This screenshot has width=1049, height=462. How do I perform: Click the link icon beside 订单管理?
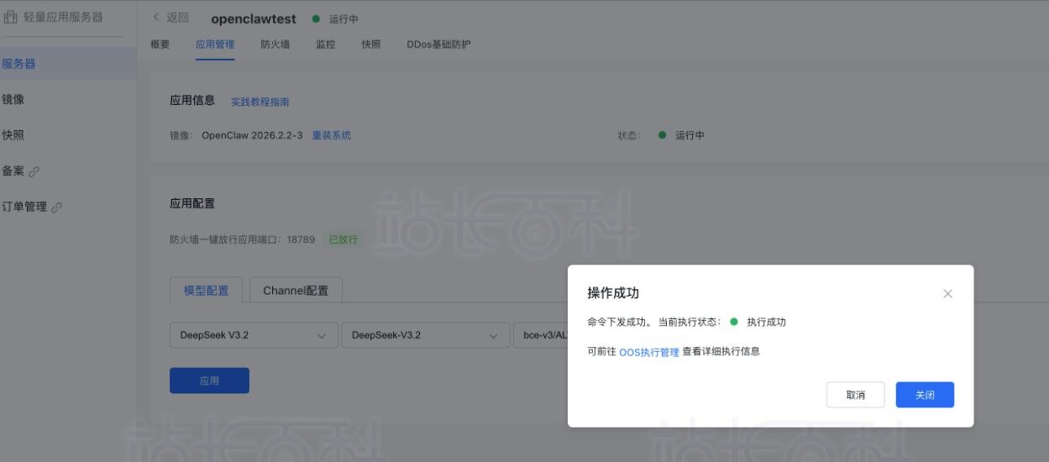click(x=56, y=207)
